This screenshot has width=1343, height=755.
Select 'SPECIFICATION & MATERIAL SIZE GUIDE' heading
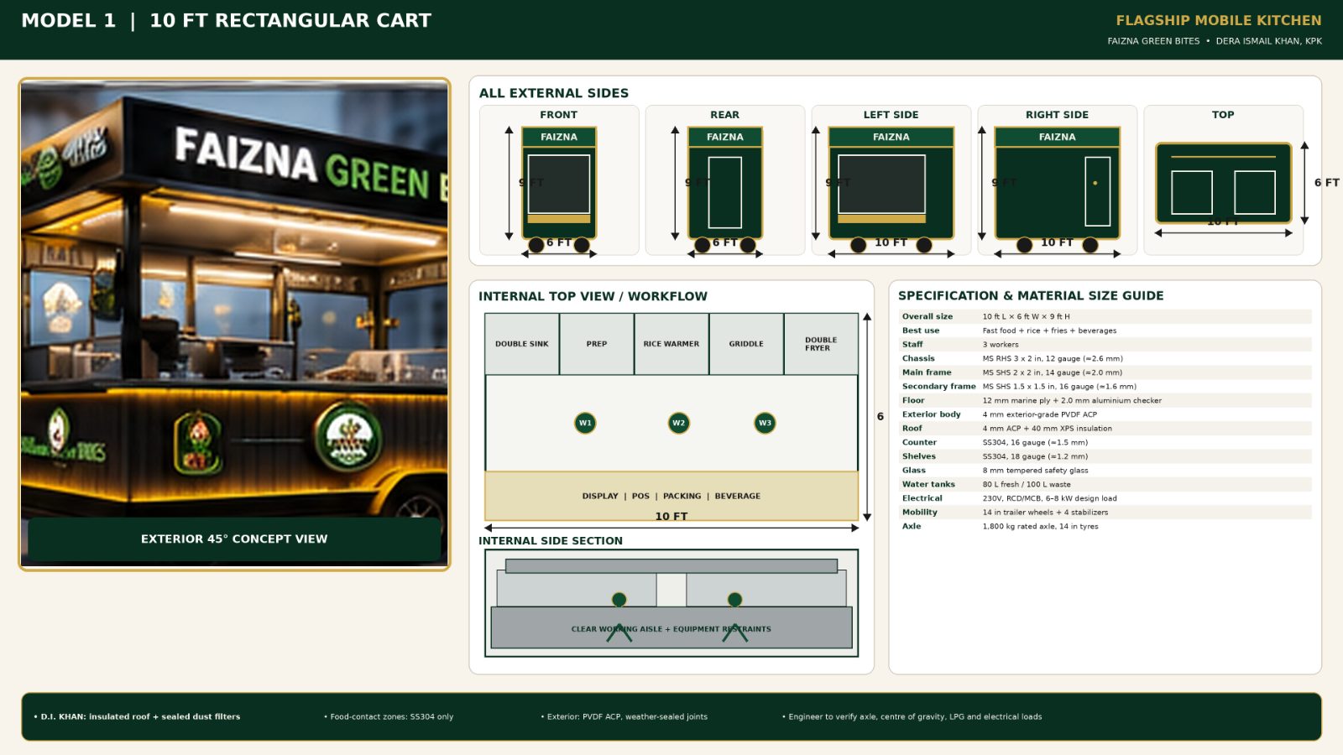[x=1031, y=295]
